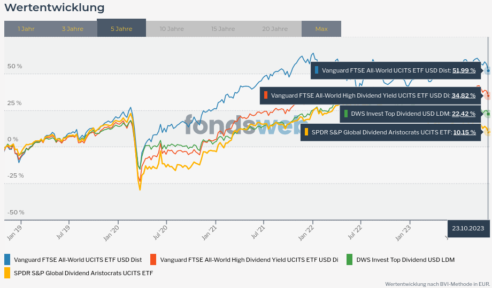The height and width of the screenshot is (288, 492).
Task: Click the Jan '20 axis label
Action: [x=111, y=233]
